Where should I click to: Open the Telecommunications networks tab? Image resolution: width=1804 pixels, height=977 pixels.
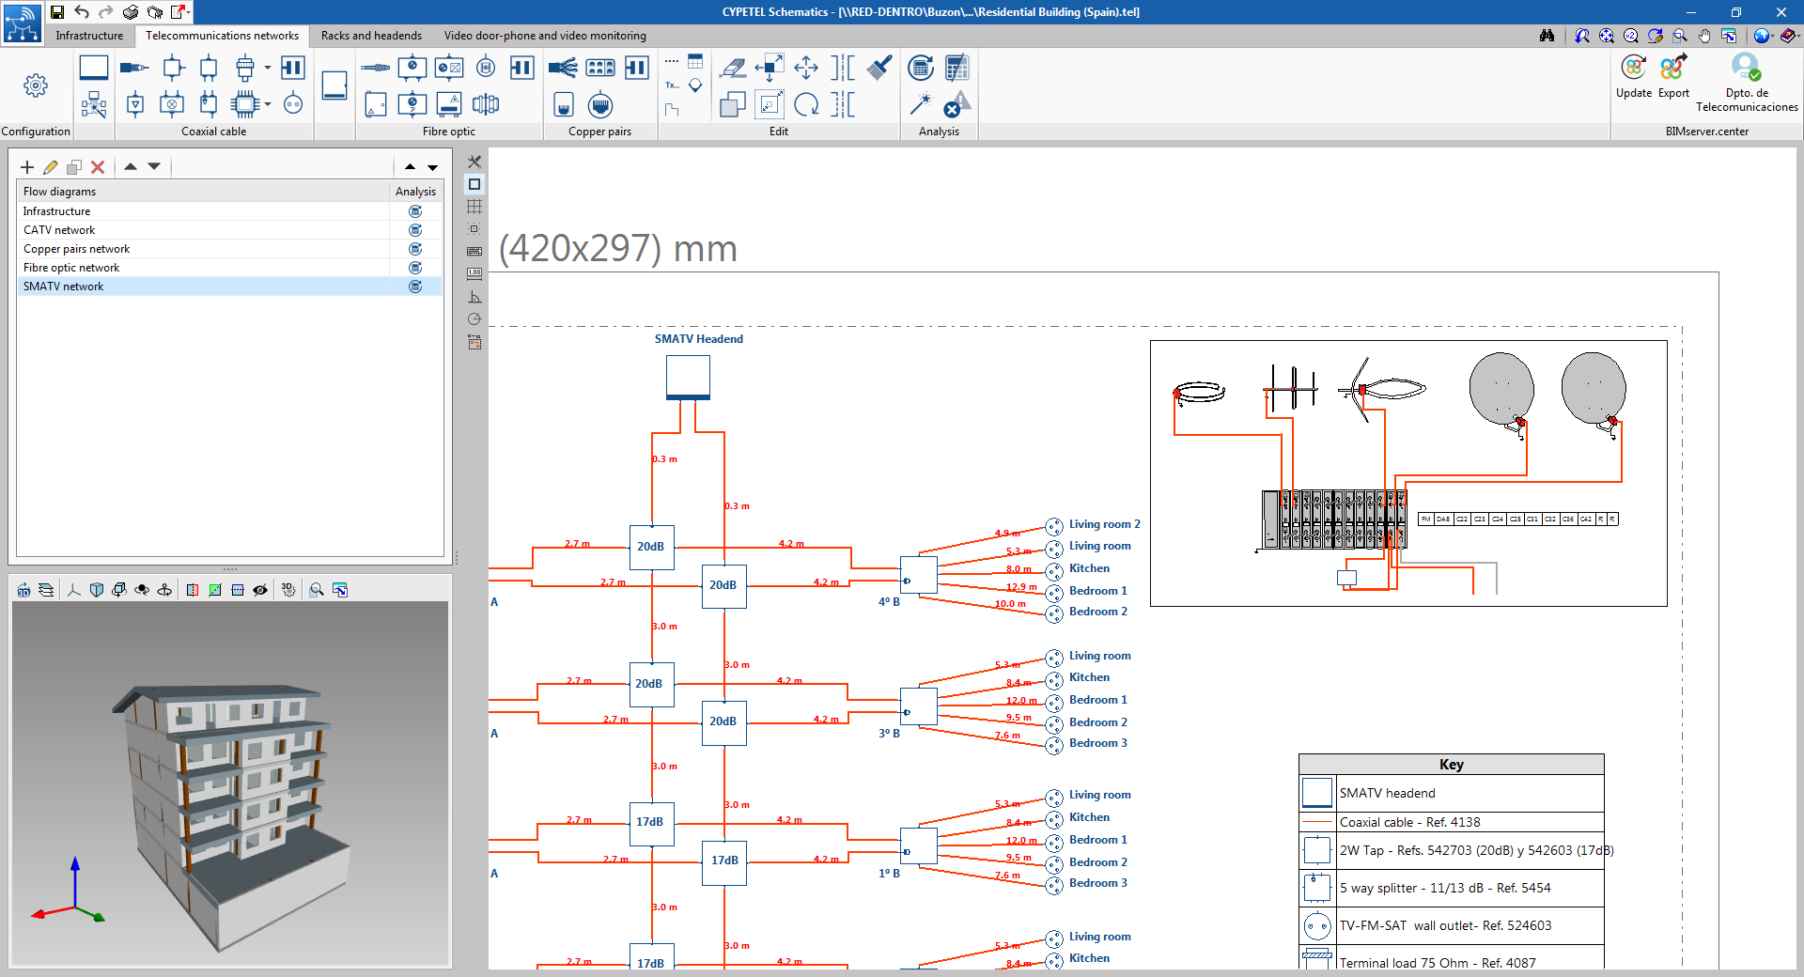click(x=222, y=36)
